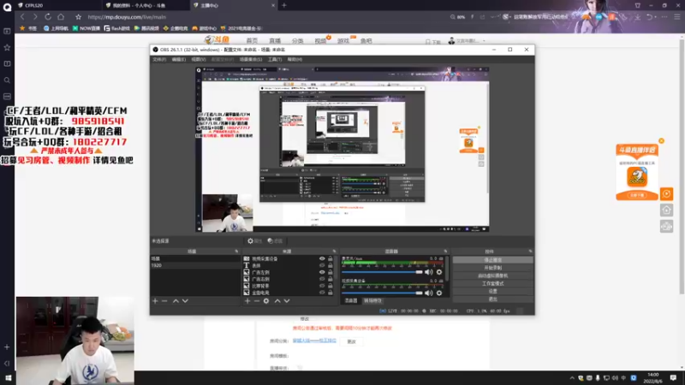This screenshot has width=685, height=385.
Task: Open OBS 视图(V) menu
Action: (199, 59)
